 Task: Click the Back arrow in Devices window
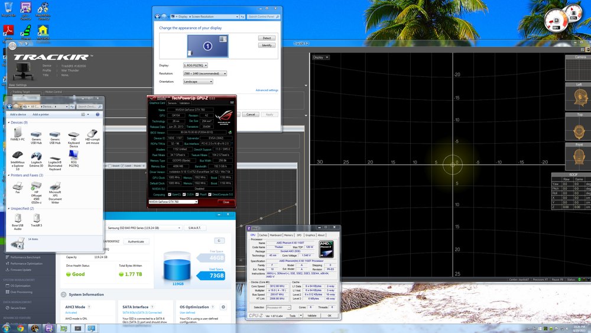click(x=9, y=106)
